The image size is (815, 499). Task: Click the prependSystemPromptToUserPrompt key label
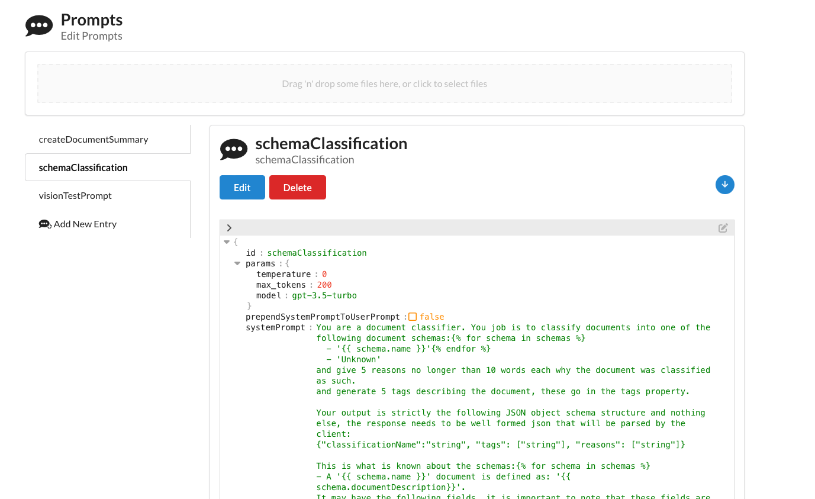click(x=323, y=317)
